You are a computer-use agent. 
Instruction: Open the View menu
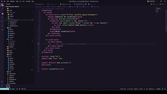(17, 1)
